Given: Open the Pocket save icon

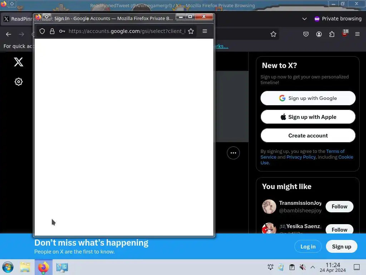Looking at the screenshot, I should click(x=306, y=34).
